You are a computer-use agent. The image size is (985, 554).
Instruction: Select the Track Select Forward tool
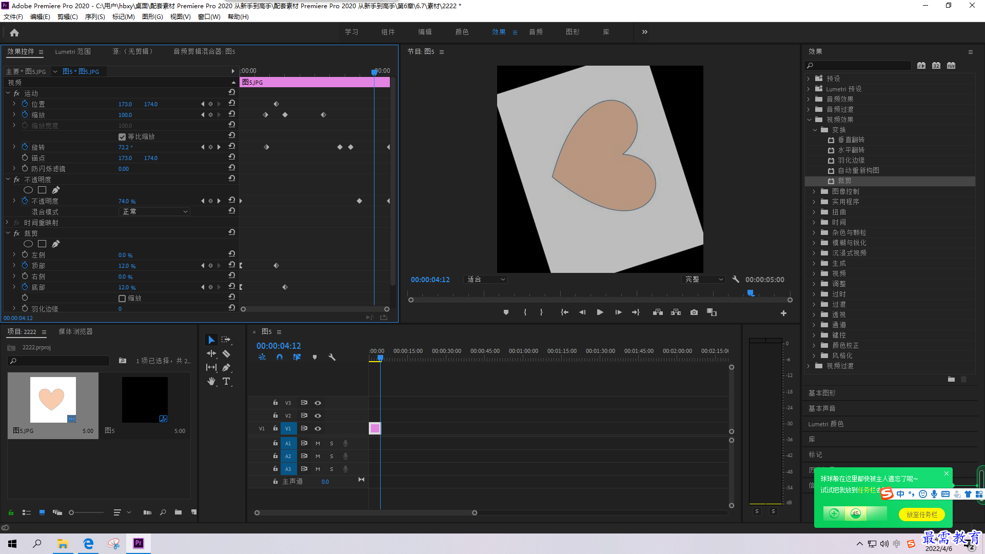[226, 340]
